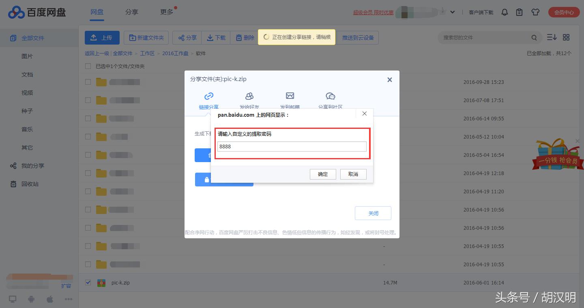
Task: Click the 确定 button in the dialog
Action: 322,174
